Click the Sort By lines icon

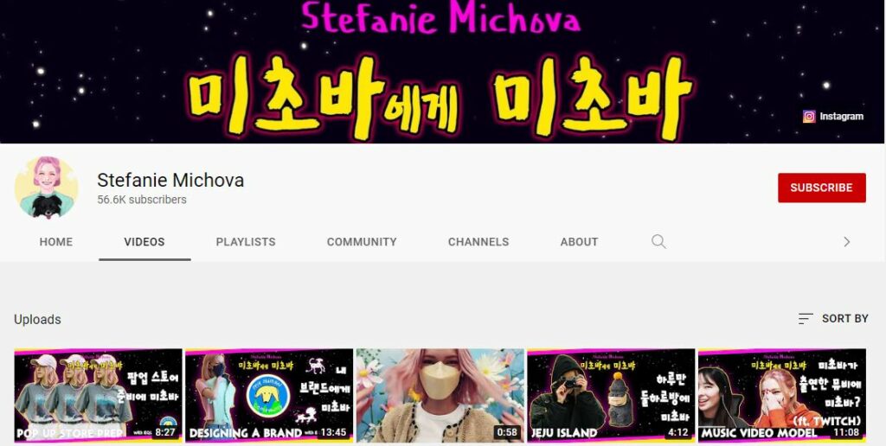(806, 318)
